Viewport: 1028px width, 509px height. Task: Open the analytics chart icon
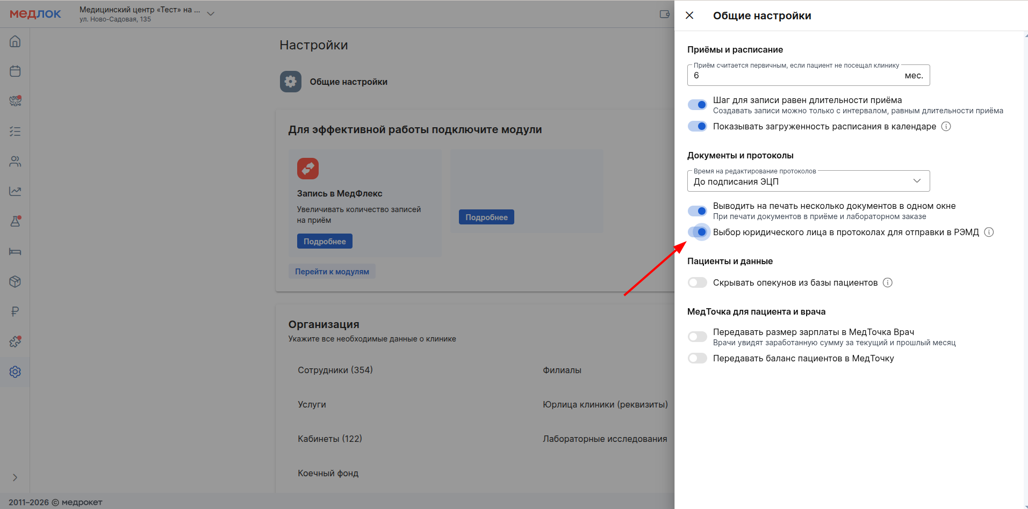[x=15, y=191]
